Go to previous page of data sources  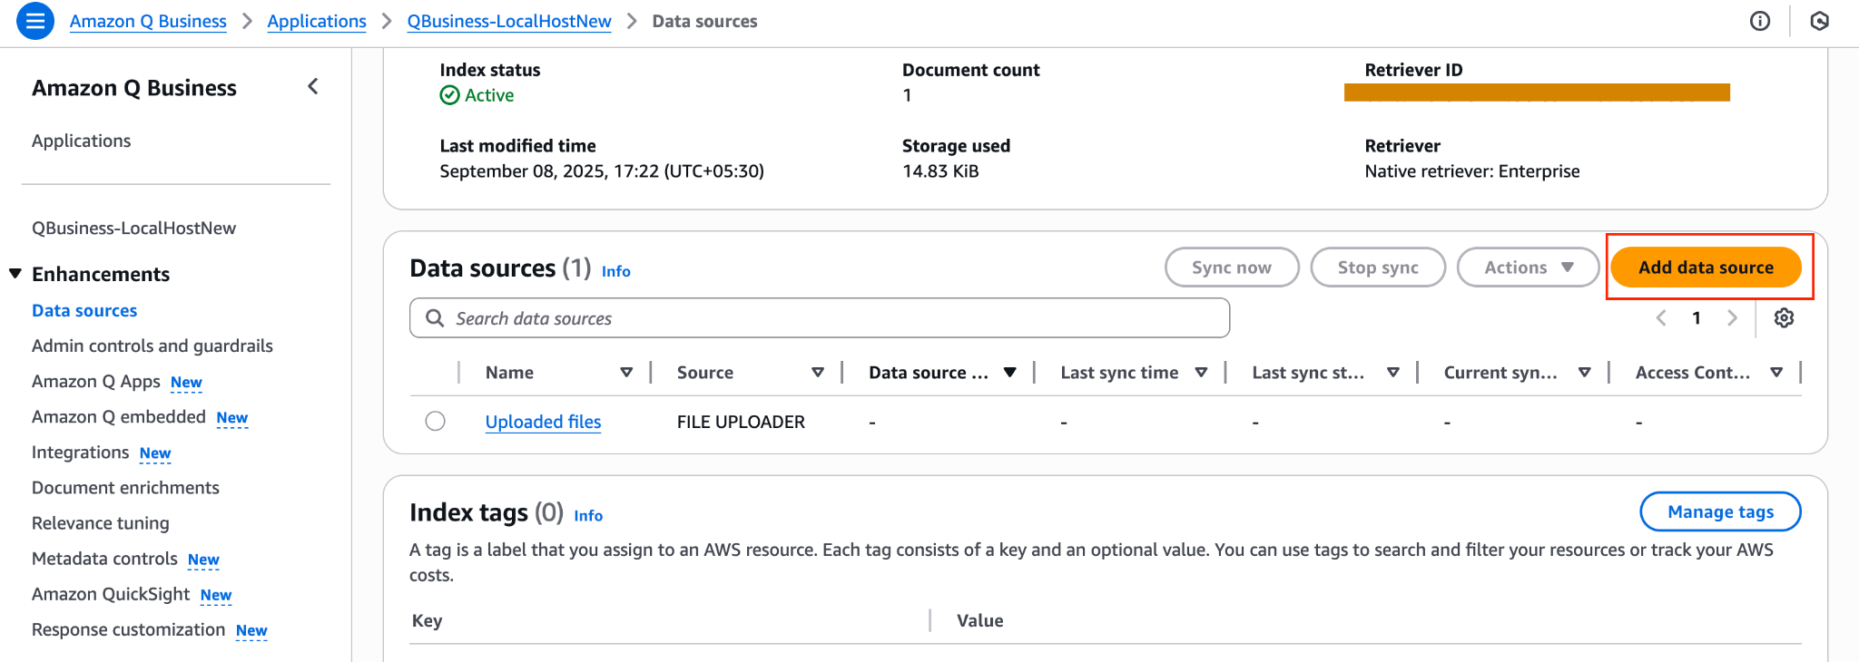point(1661,318)
